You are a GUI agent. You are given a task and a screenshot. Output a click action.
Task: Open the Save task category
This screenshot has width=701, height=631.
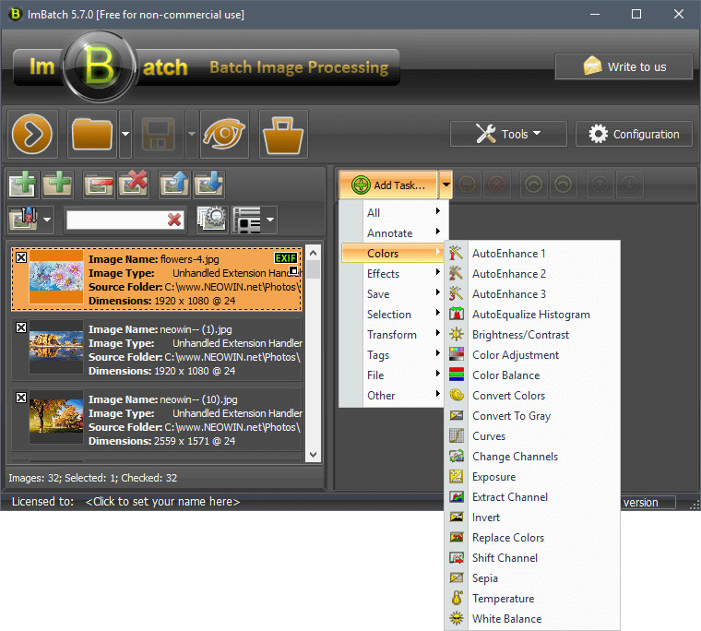click(x=392, y=293)
